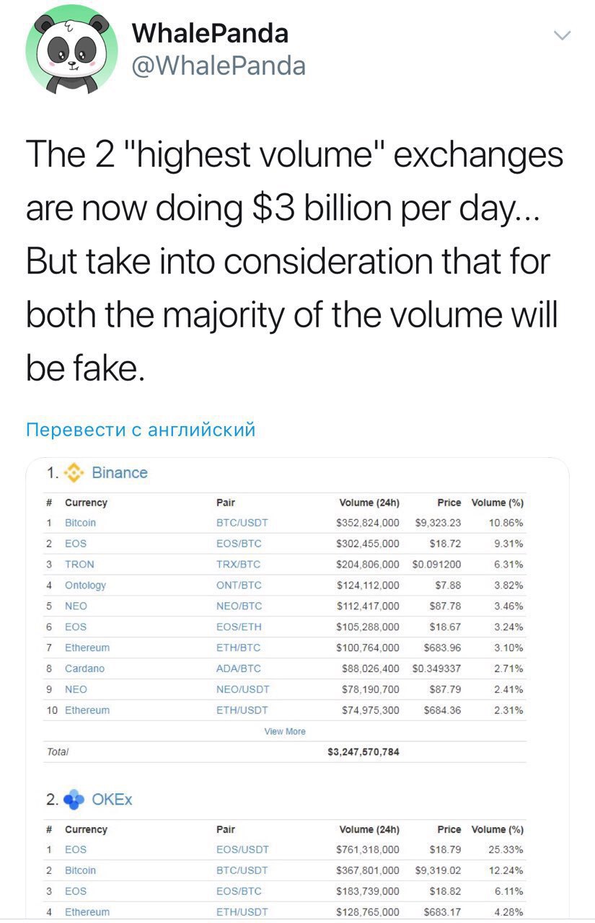595x923 pixels.
Task: Open the OKEx exchange link
Action: coord(113,800)
